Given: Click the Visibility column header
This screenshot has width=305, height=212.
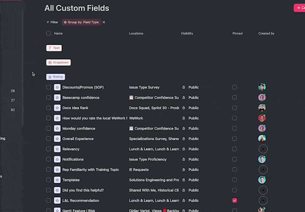Looking at the screenshot, I should click(x=187, y=33).
